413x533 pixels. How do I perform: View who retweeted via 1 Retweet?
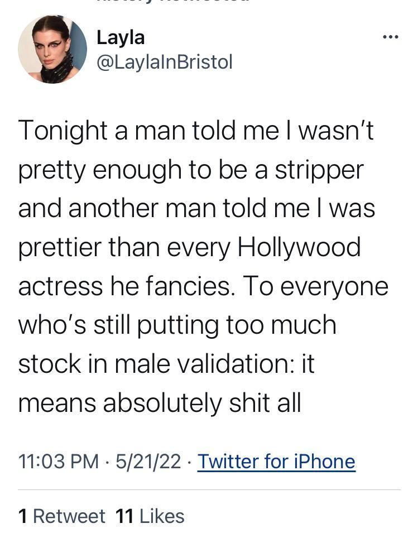tap(61, 516)
